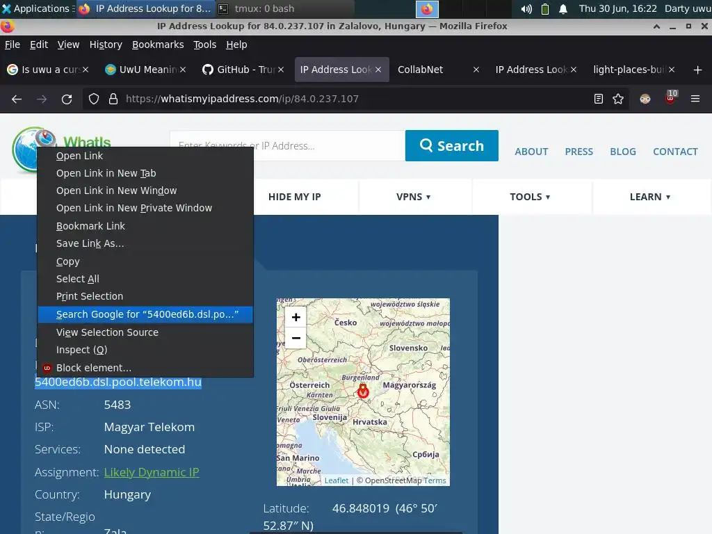
Task: Open the VPNS dropdown menu
Action: click(414, 197)
